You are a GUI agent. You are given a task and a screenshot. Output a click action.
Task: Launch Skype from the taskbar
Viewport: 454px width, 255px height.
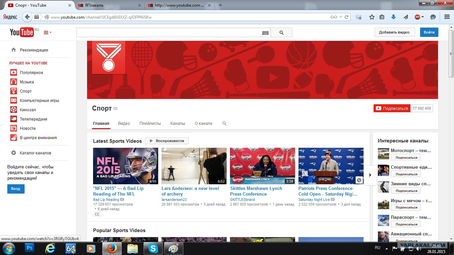point(153,248)
